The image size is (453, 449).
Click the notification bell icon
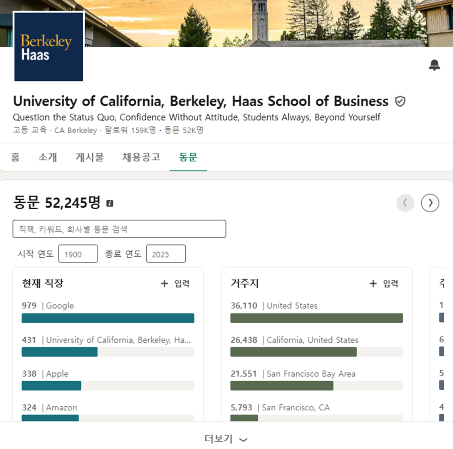click(434, 65)
